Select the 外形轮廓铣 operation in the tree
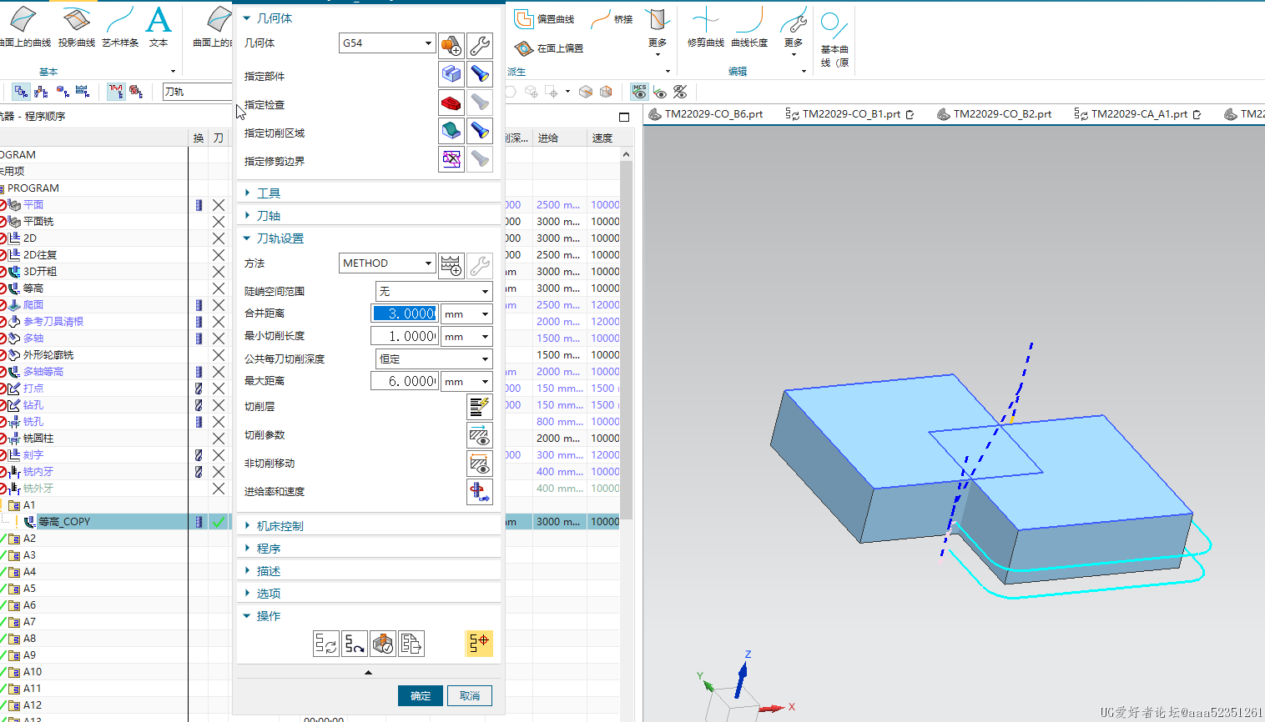The height and width of the screenshot is (722, 1265). tap(48, 355)
